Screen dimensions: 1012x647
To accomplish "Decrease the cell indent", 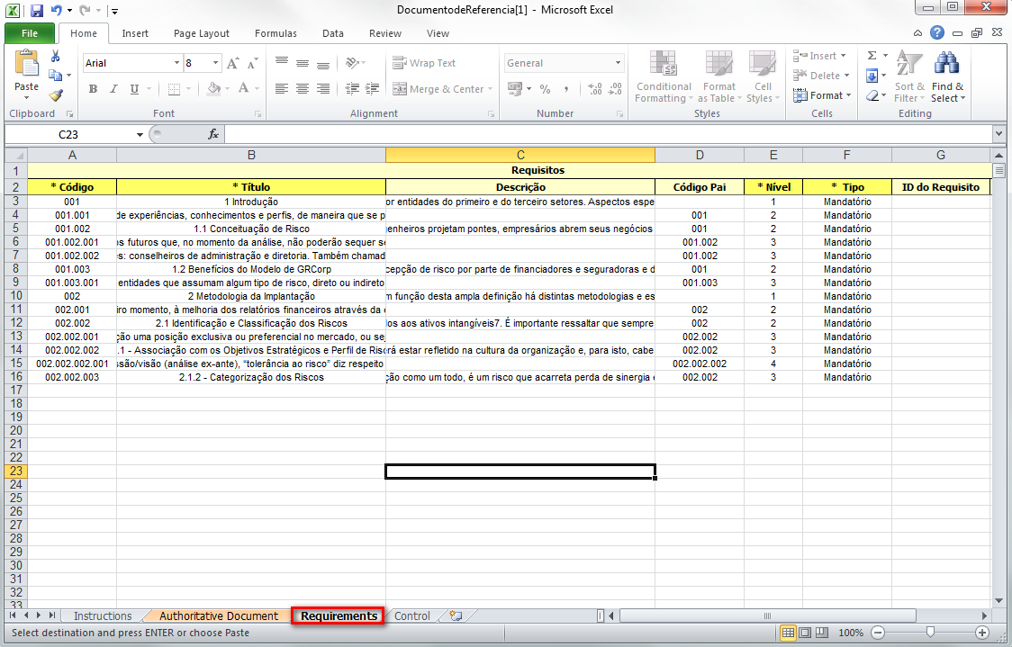I will coord(352,89).
